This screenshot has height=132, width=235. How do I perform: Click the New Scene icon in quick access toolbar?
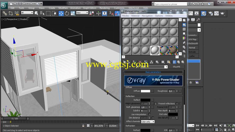(x=11, y=4)
